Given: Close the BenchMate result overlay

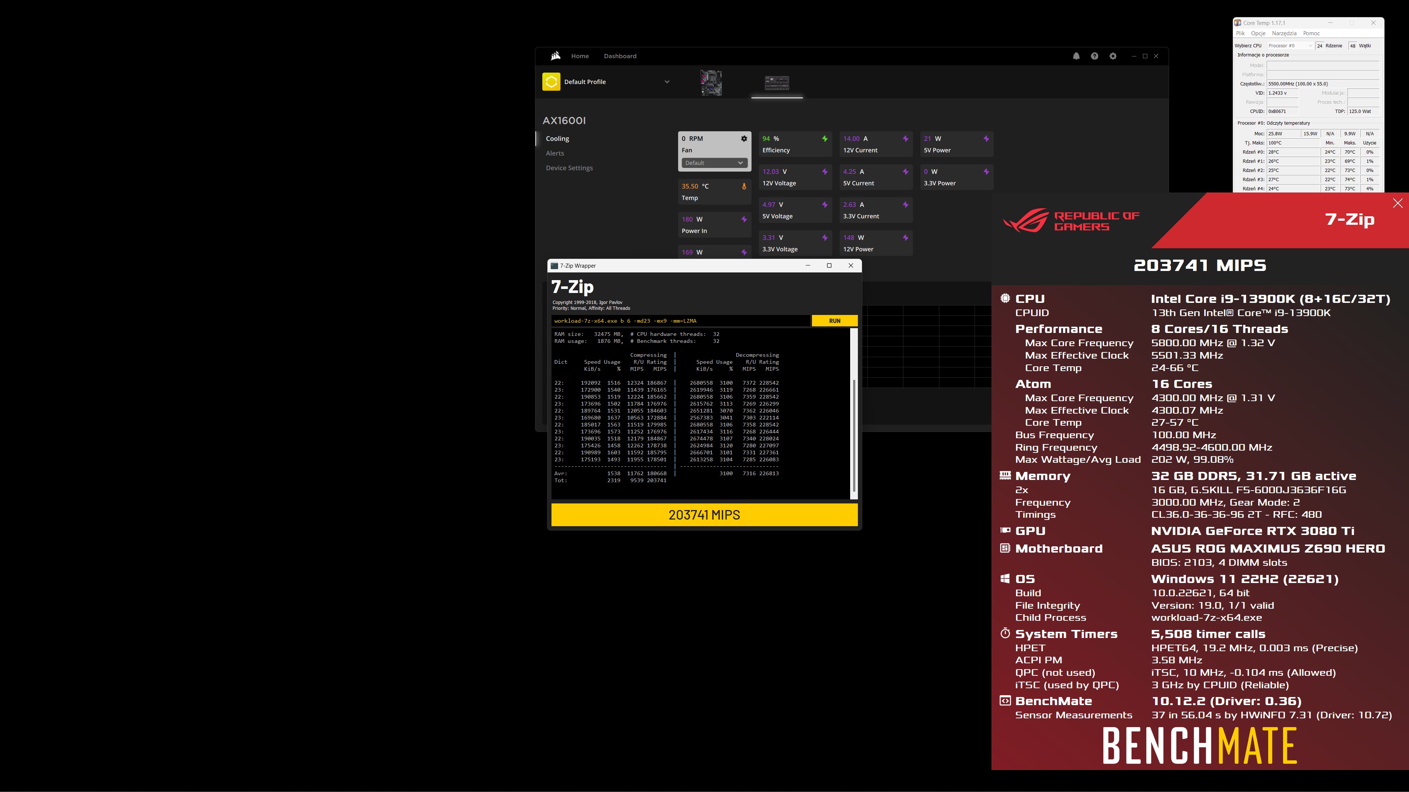Looking at the screenshot, I should (x=1398, y=203).
